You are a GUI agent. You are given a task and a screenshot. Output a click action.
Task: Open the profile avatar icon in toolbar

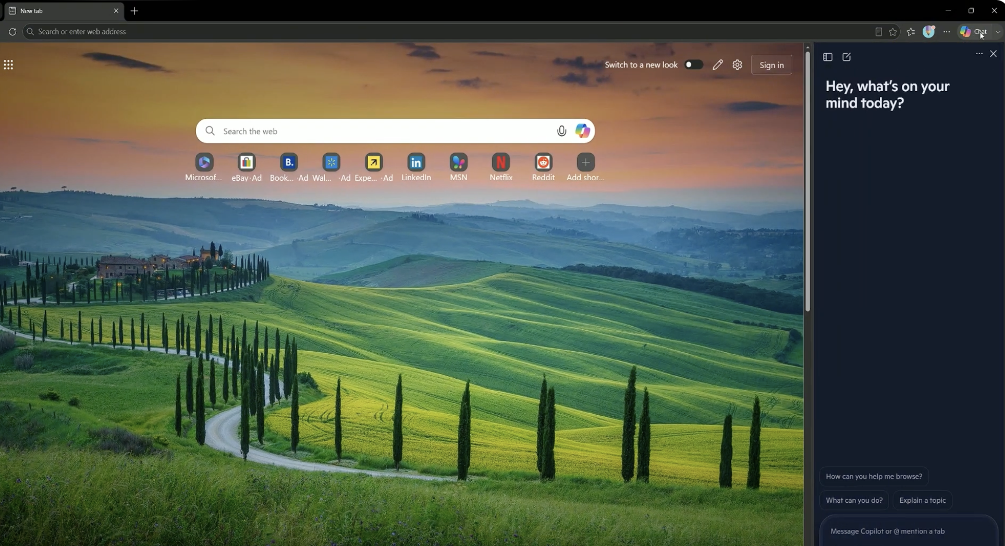coord(929,32)
